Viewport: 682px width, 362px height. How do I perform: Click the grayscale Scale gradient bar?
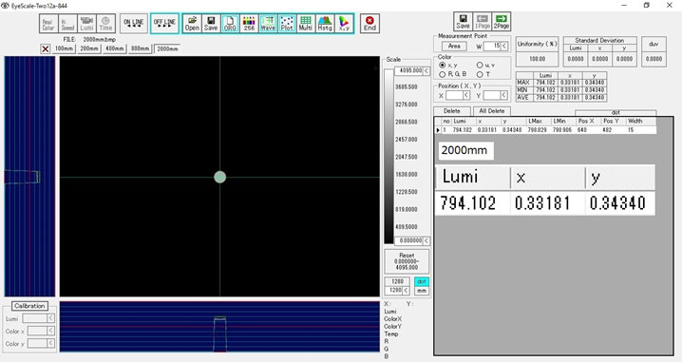coord(388,156)
